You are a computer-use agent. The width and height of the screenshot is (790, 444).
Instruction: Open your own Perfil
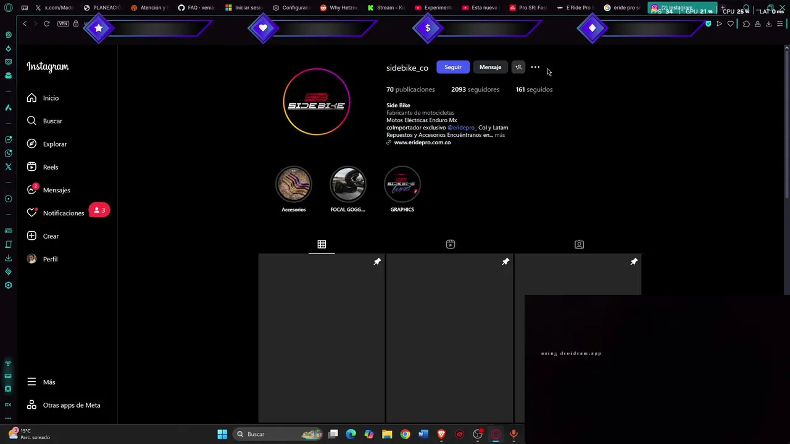[42, 259]
